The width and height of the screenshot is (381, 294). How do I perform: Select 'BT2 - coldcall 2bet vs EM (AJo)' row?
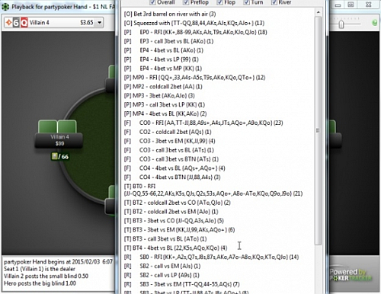pyautogui.click(x=171, y=212)
